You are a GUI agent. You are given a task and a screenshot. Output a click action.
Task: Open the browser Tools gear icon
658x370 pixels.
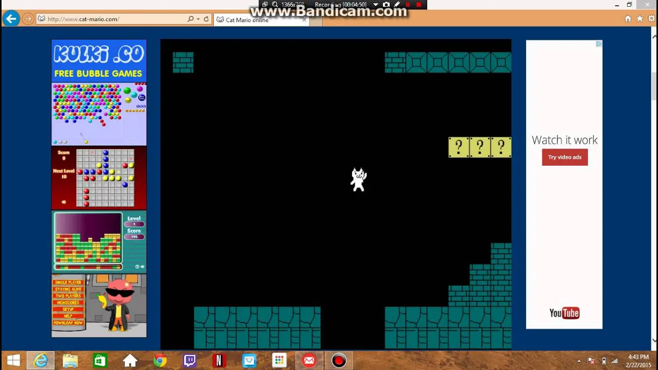[x=651, y=18]
